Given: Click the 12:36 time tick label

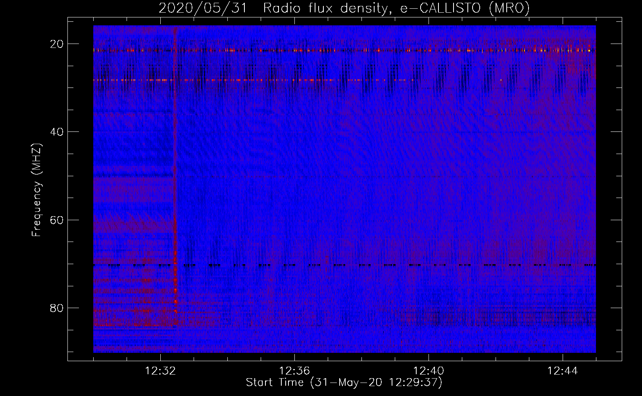Looking at the screenshot, I should pos(294,371).
